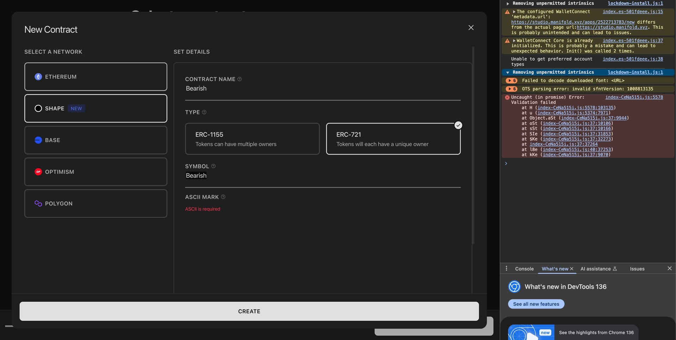
Task: Expand the 6 OTS parsing error group
Action: 512,89
